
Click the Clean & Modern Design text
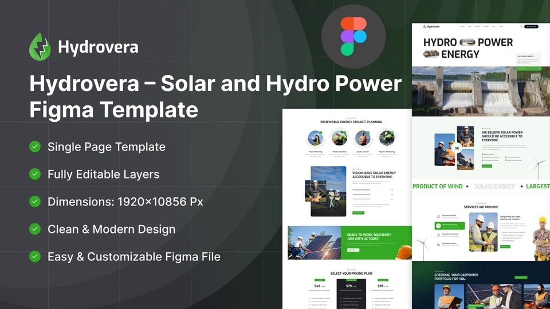112,229
